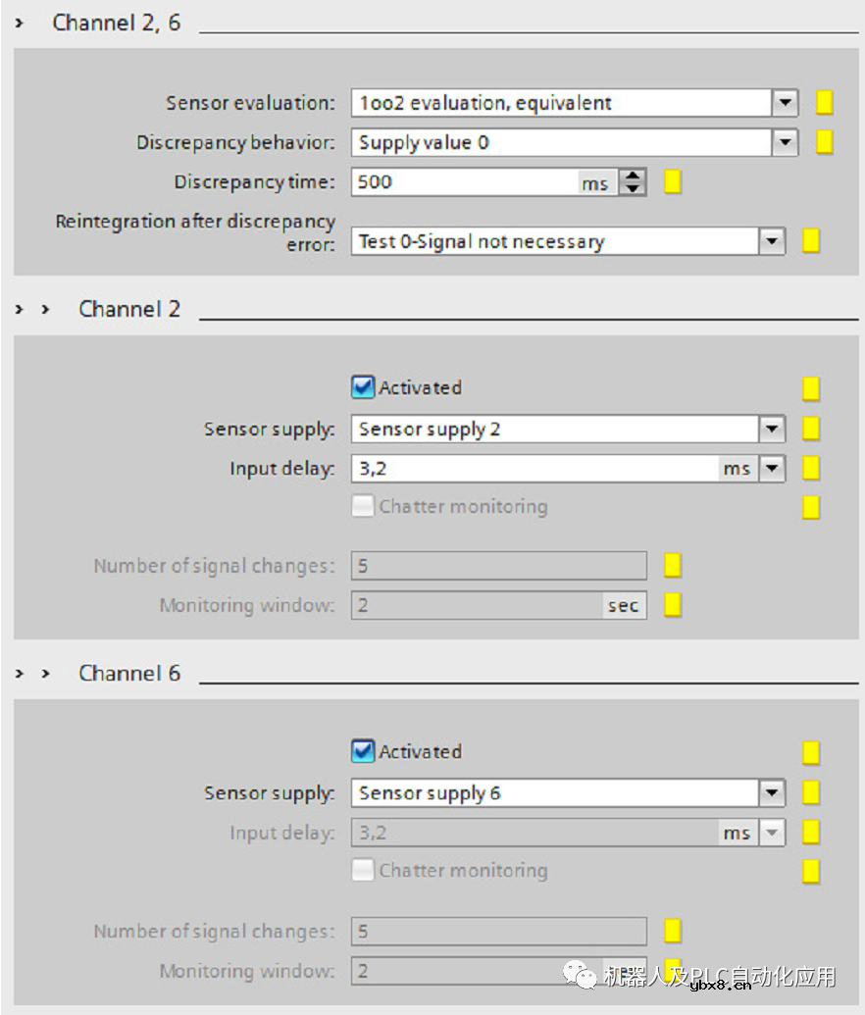This screenshot has width=865, height=1015.
Task: Click yellow marker beside Sensor evaluation
Action: click(825, 102)
